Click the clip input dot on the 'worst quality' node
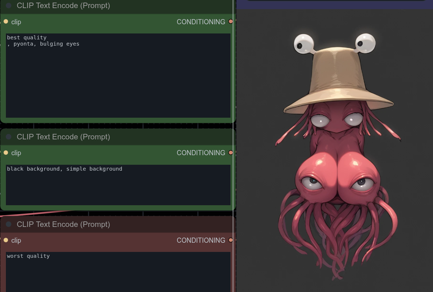Screen dimensions: 433x292 (x=6, y=240)
